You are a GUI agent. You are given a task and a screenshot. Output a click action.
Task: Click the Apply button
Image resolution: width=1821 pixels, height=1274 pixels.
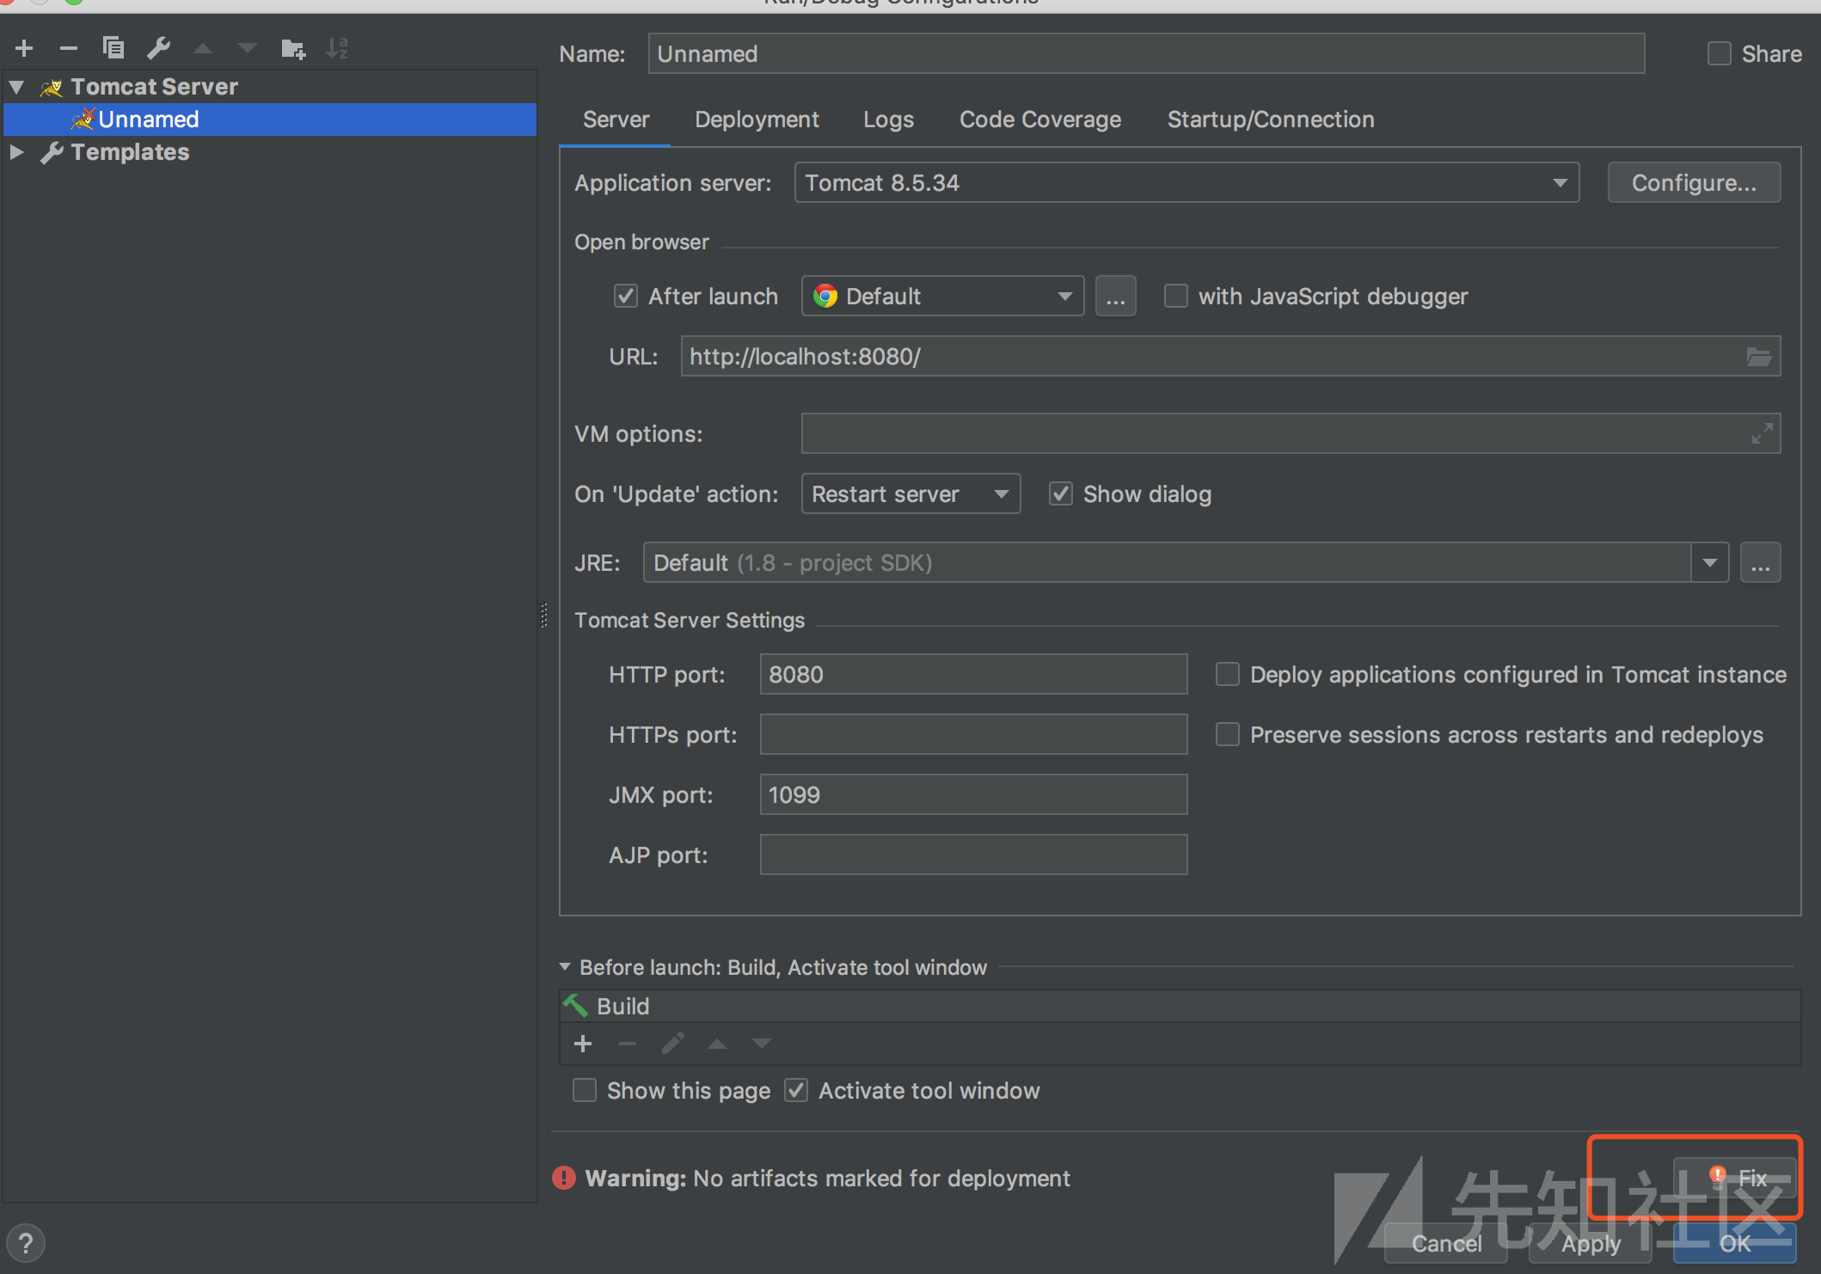click(1591, 1243)
